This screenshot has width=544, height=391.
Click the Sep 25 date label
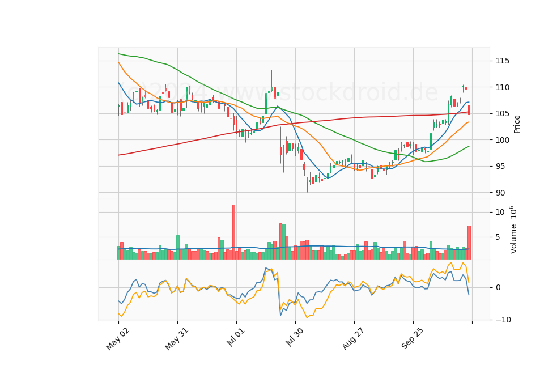click(412, 339)
